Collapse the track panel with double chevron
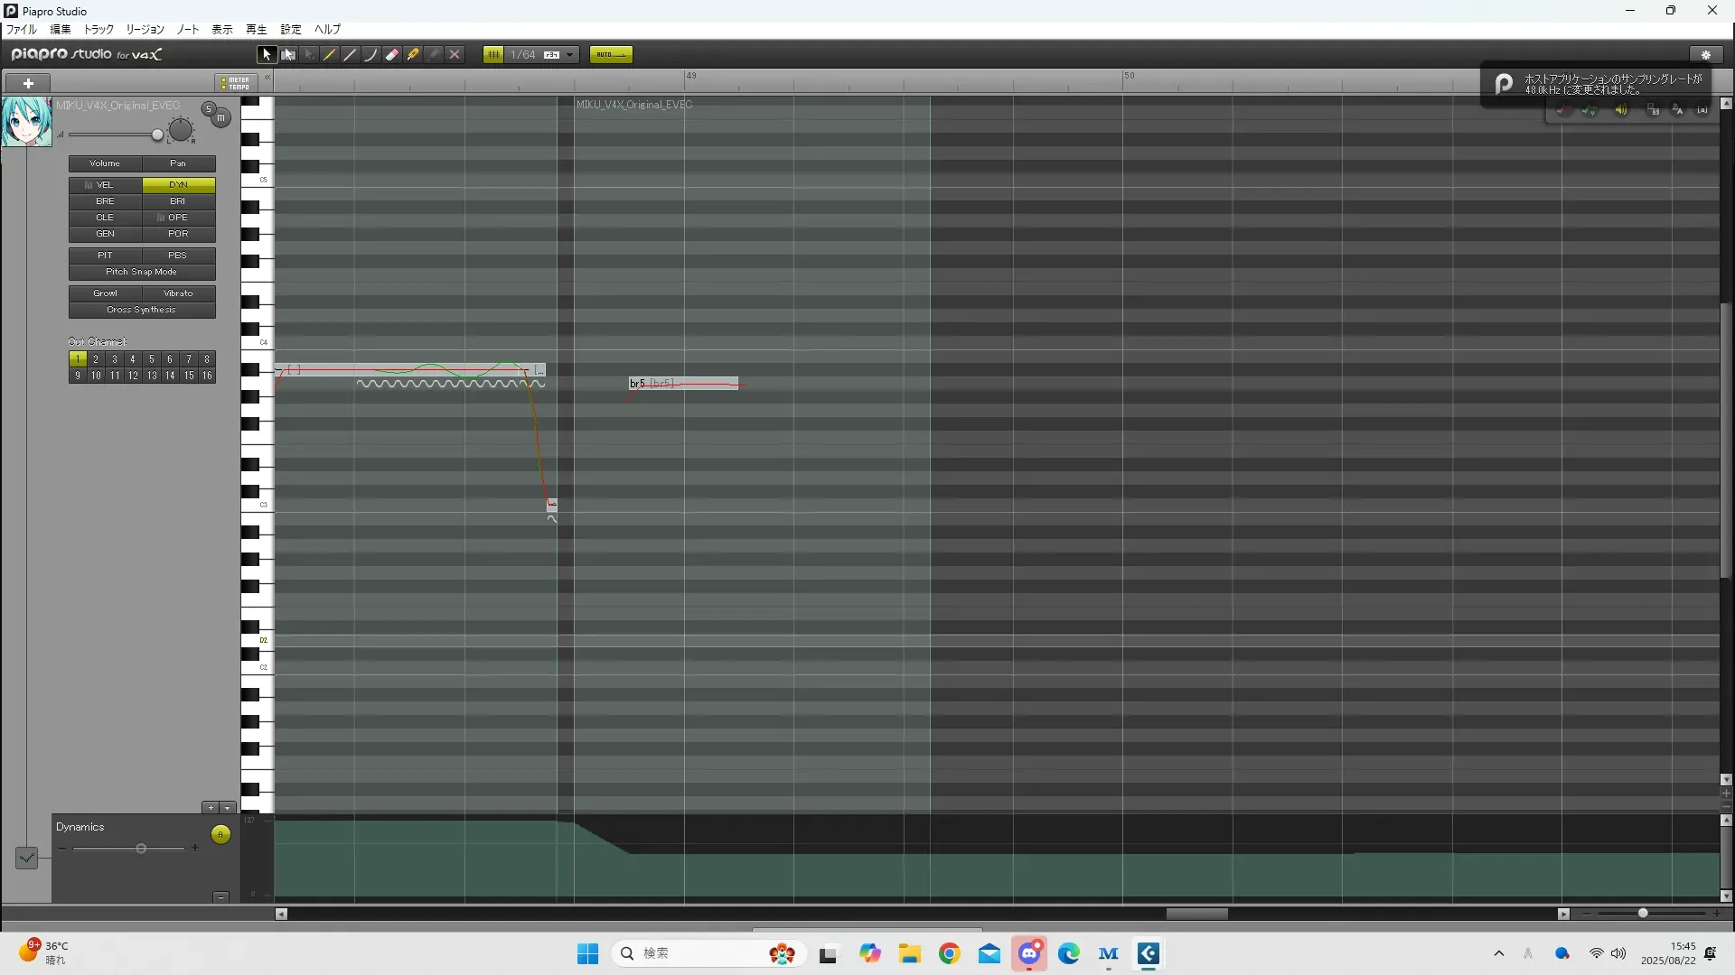 click(x=267, y=79)
